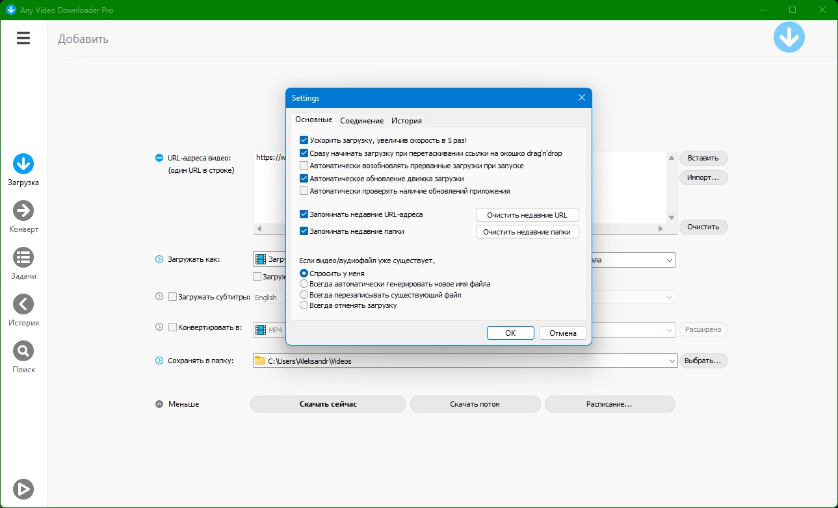Toggle Сразу начинать загрузку при перетаскивании checkbox
This screenshot has width=838, height=508.
coord(304,153)
